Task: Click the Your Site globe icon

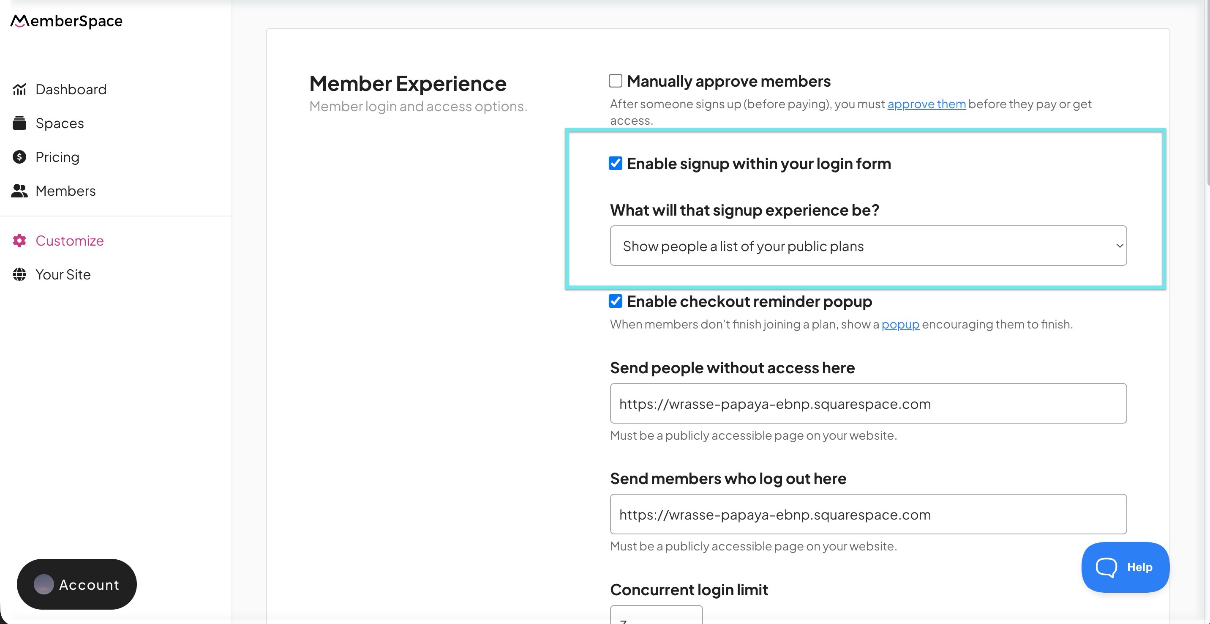Action: (x=19, y=274)
